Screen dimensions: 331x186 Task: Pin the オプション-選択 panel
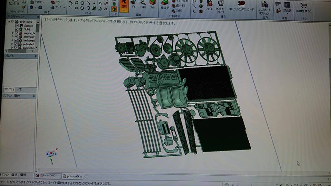[x=34, y=96]
